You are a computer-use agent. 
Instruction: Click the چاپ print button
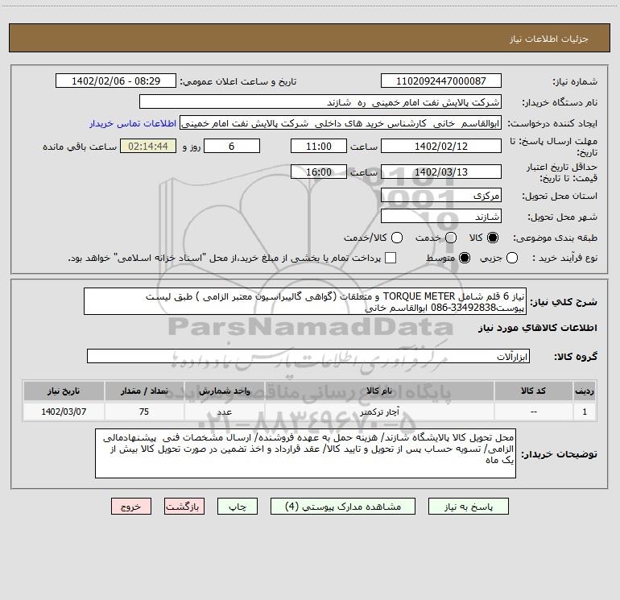click(x=238, y=507)
